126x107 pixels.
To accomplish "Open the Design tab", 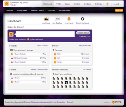I will tap(67, 4).
